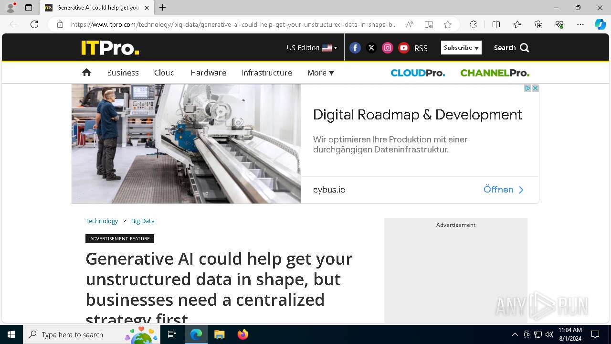Visit ITPro's Instagram icon

388,48
